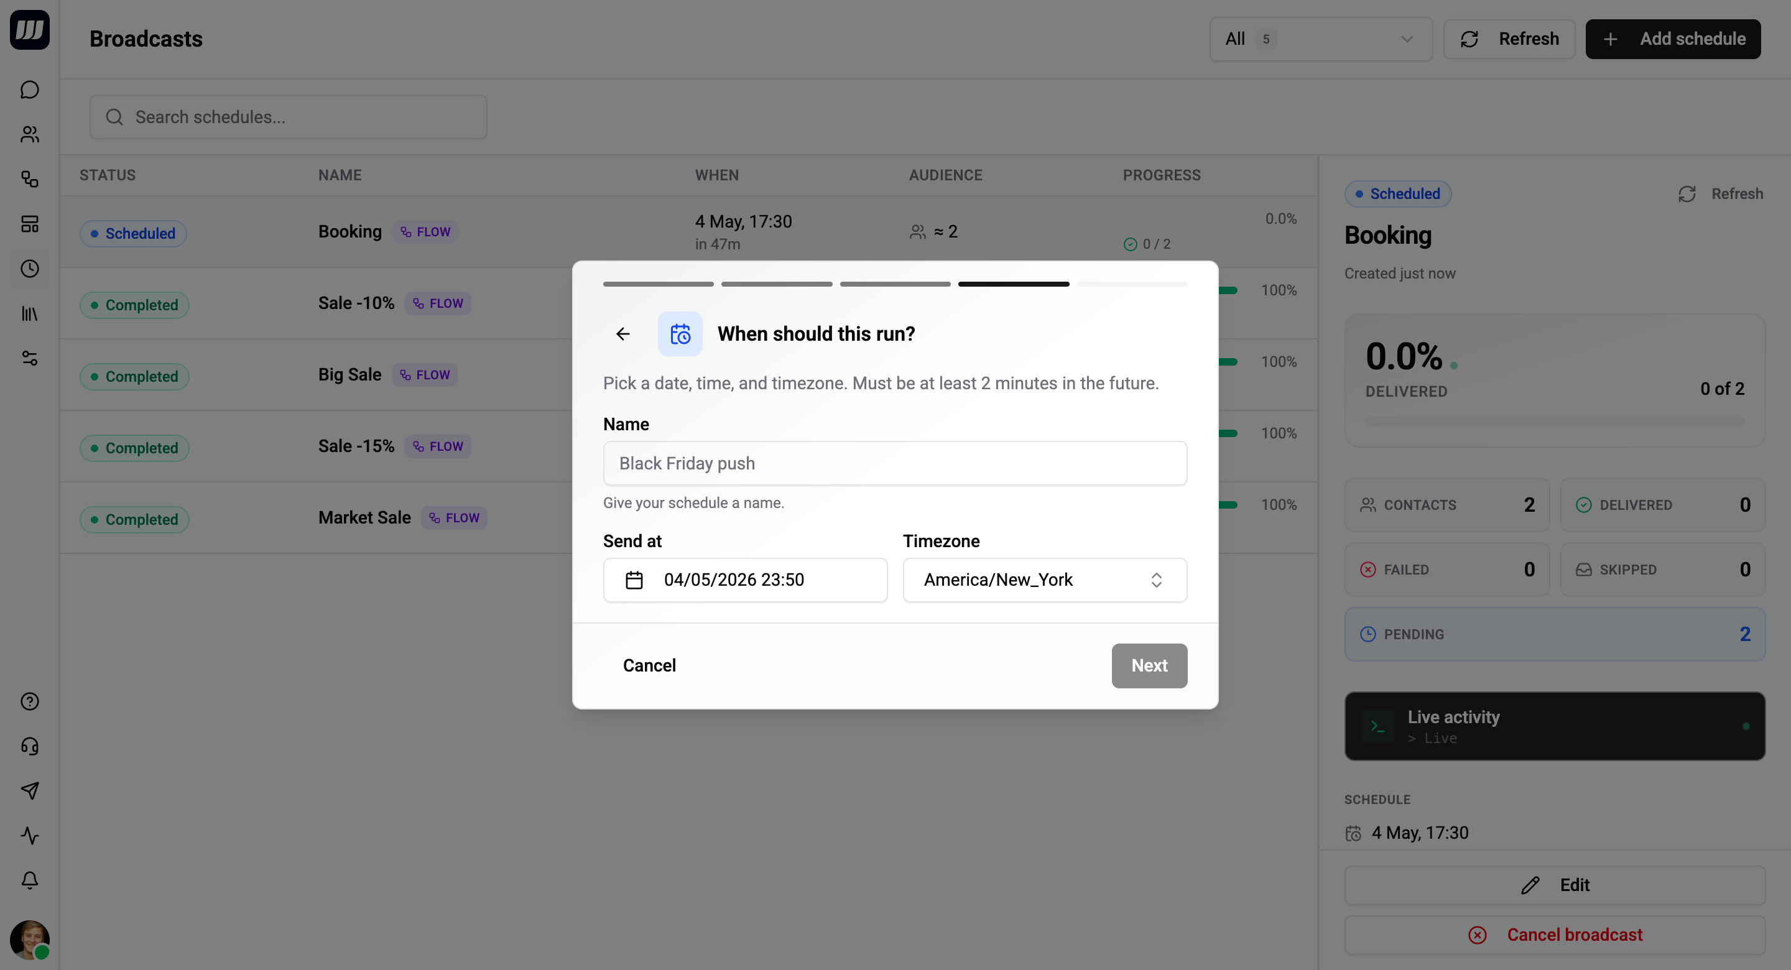Click the FLOW tag next to Booking
1791x970 pixels.
pyautogui.click(x=425, y=231)
